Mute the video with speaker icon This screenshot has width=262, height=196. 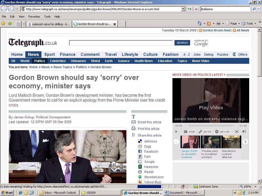click(244, 131)
